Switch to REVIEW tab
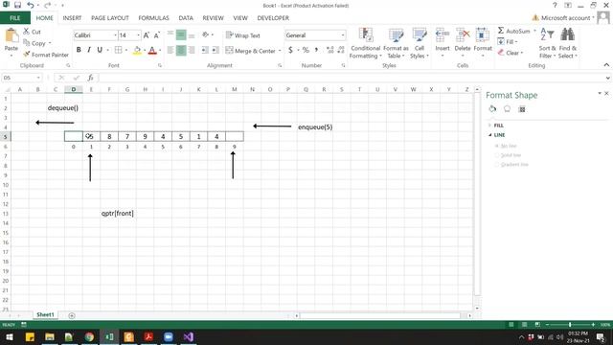Image resolution: width=613 pixels, height=345 pixels. pyautogui.click(x=213, y=18)
